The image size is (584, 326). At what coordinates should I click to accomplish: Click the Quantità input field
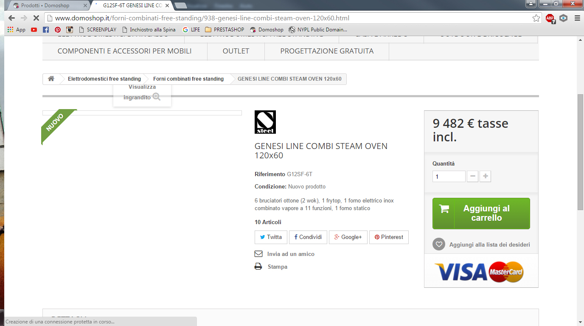449,177
